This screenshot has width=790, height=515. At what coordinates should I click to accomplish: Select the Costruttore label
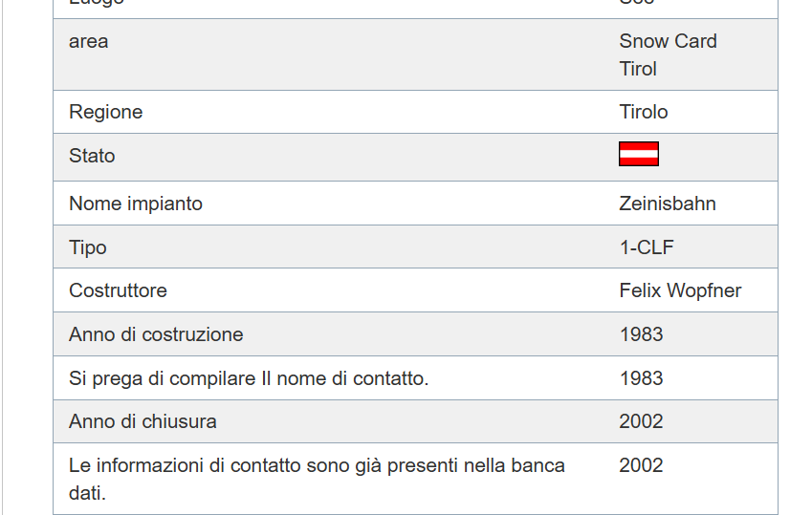[118, 290]
